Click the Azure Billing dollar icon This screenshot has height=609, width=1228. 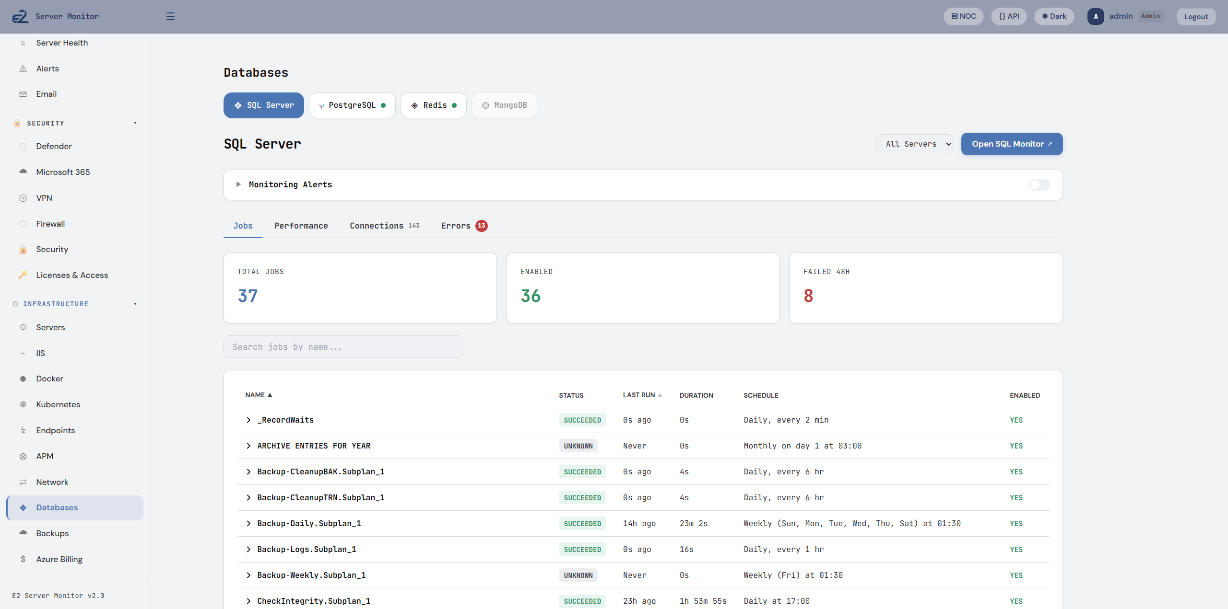coord(24,559)
